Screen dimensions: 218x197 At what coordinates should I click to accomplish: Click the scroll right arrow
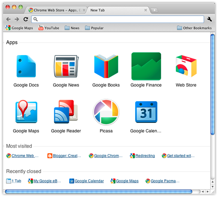point(208,192)
